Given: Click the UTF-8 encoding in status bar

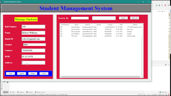Looking at the screenshot, I should tap(149, 94).
